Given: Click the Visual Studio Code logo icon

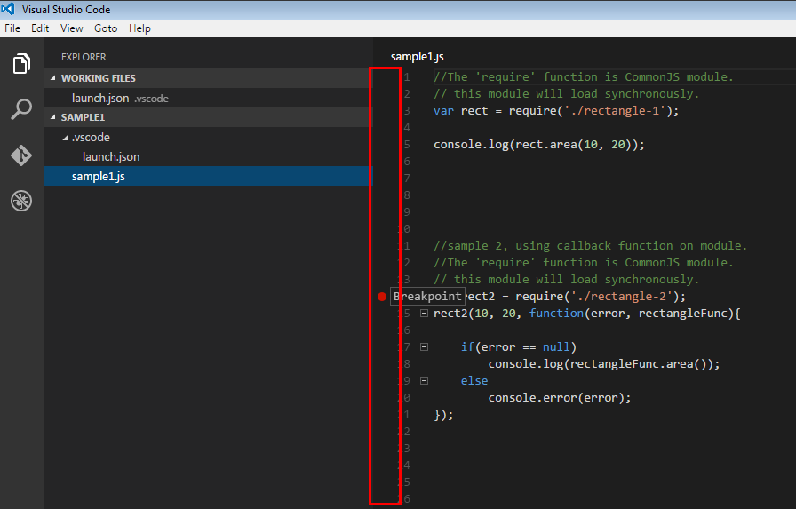Looking at the screenshot, I should [8, 9].
